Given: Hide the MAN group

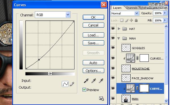Looking at the screenshot, I should (113, 38).
